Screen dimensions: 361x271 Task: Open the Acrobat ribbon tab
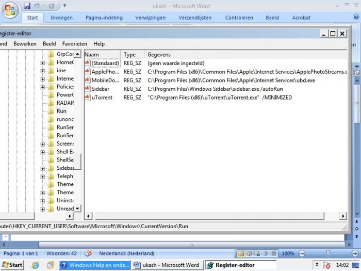pos(301,18)
